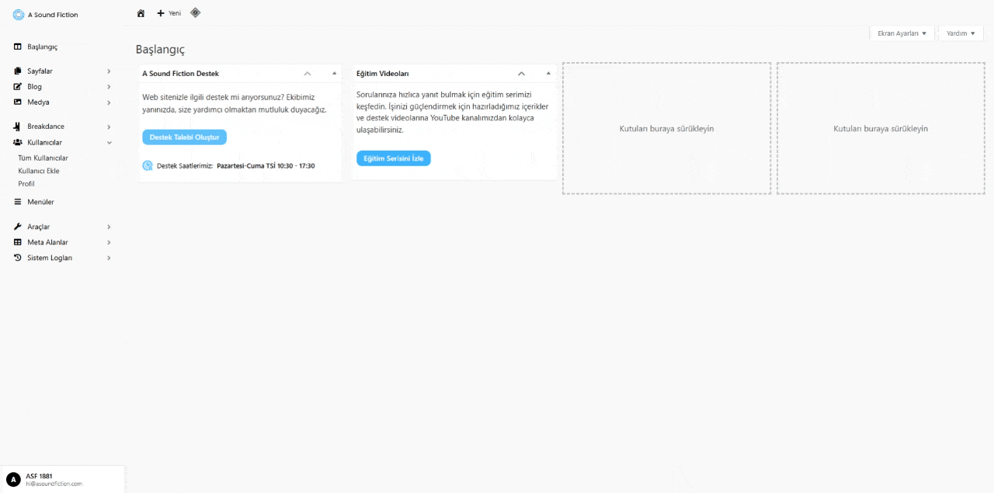Select Tüm Kullanıcılar in the sidebar
The height and width of the screenshot is (493, 994).
coord(43,158)
